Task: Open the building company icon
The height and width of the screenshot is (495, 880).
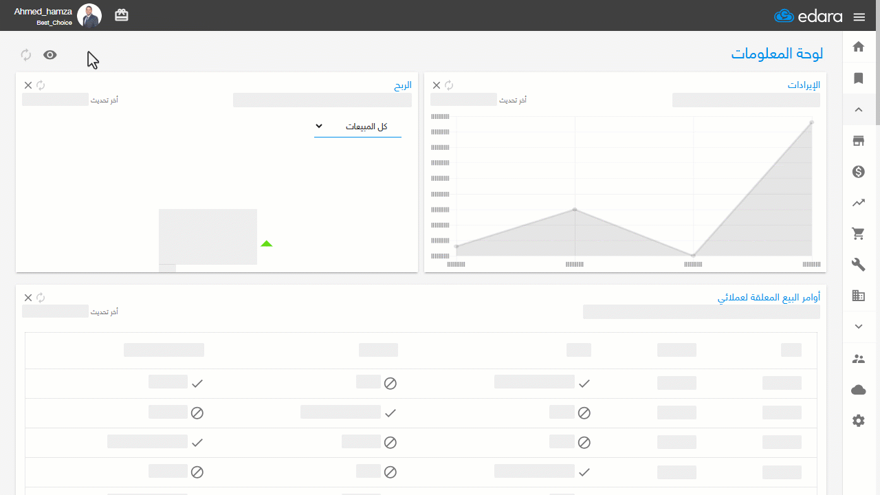Action: 858,296
